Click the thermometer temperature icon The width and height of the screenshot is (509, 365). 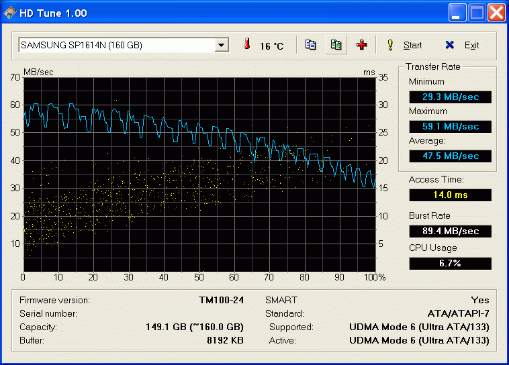[247, 44]
